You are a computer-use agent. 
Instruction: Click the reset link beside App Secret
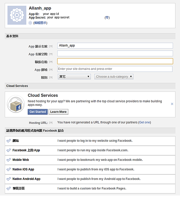tap(107, 18)
